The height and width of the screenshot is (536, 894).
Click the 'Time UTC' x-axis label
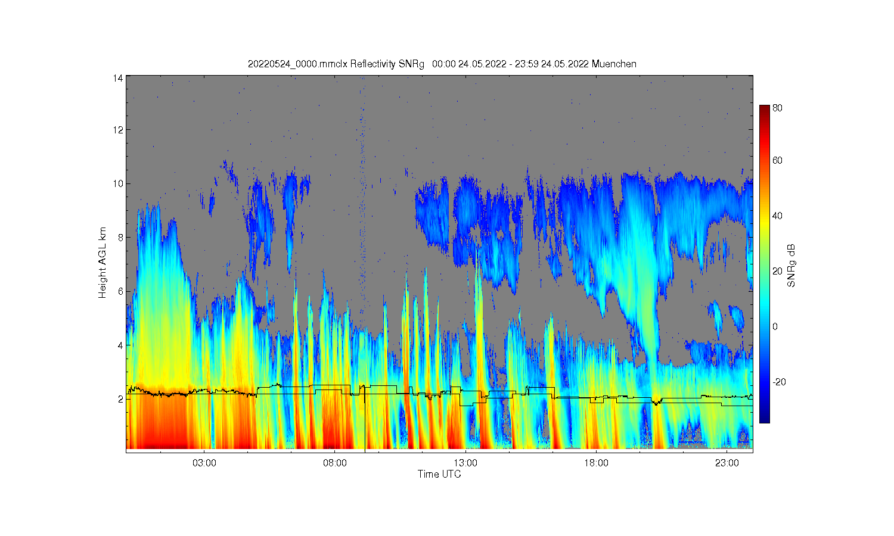click(x=439, y=474)
